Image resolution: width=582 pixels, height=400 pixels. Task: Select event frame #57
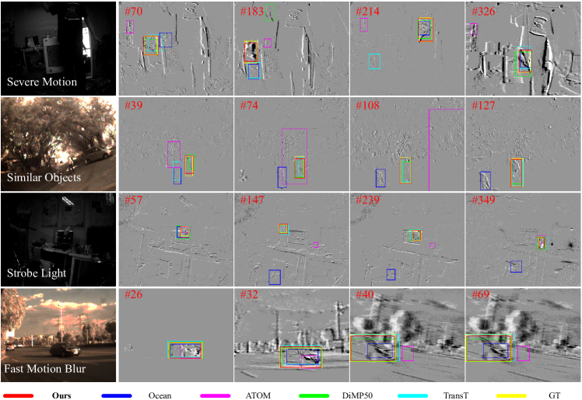[x=176, y=240]
